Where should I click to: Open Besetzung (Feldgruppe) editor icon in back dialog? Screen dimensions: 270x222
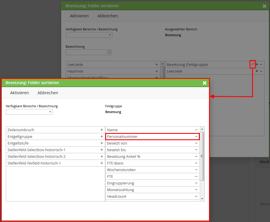[x=253, y=64]
